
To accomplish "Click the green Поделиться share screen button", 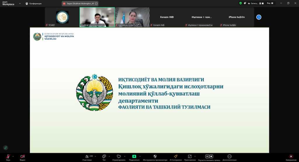I will [134, 156].
